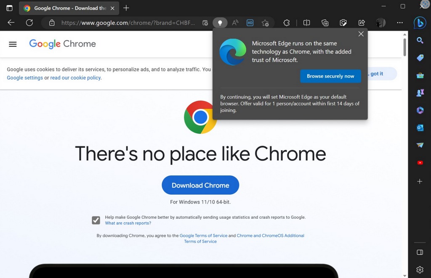Screen dimensions: 431x278
Task: Click Browse securely now button
Action: click(330, 76)
